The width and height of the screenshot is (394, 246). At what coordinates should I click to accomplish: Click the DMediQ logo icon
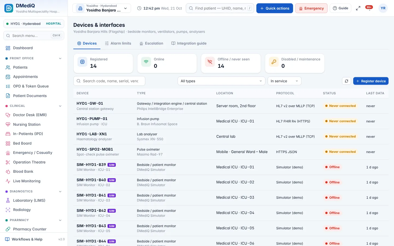[9, 8]
